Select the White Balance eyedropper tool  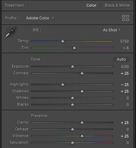click(x=11, y=32)
